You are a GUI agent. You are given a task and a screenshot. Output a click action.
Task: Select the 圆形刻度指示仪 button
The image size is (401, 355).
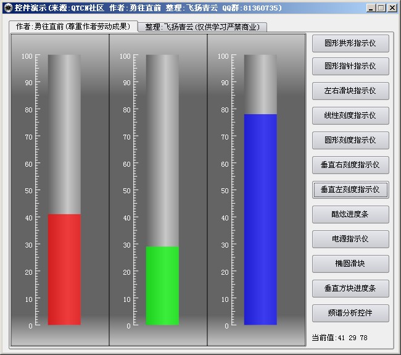(350, 140)
